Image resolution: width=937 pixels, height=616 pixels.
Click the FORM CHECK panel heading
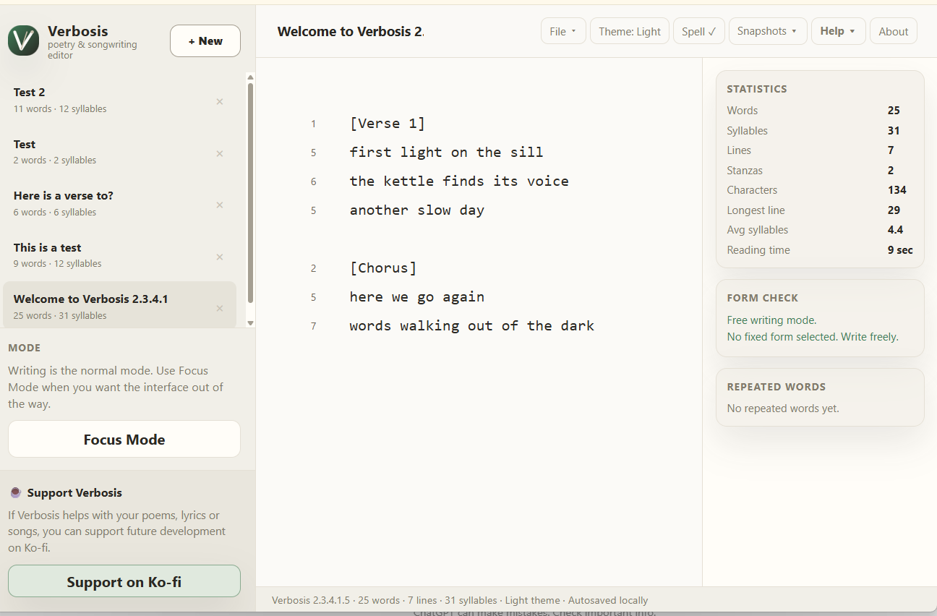pos(763,298)
